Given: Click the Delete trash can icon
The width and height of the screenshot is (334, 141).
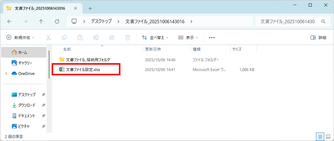Looking at the screenshot, I should pyautogui.click(x=128, y=37).
